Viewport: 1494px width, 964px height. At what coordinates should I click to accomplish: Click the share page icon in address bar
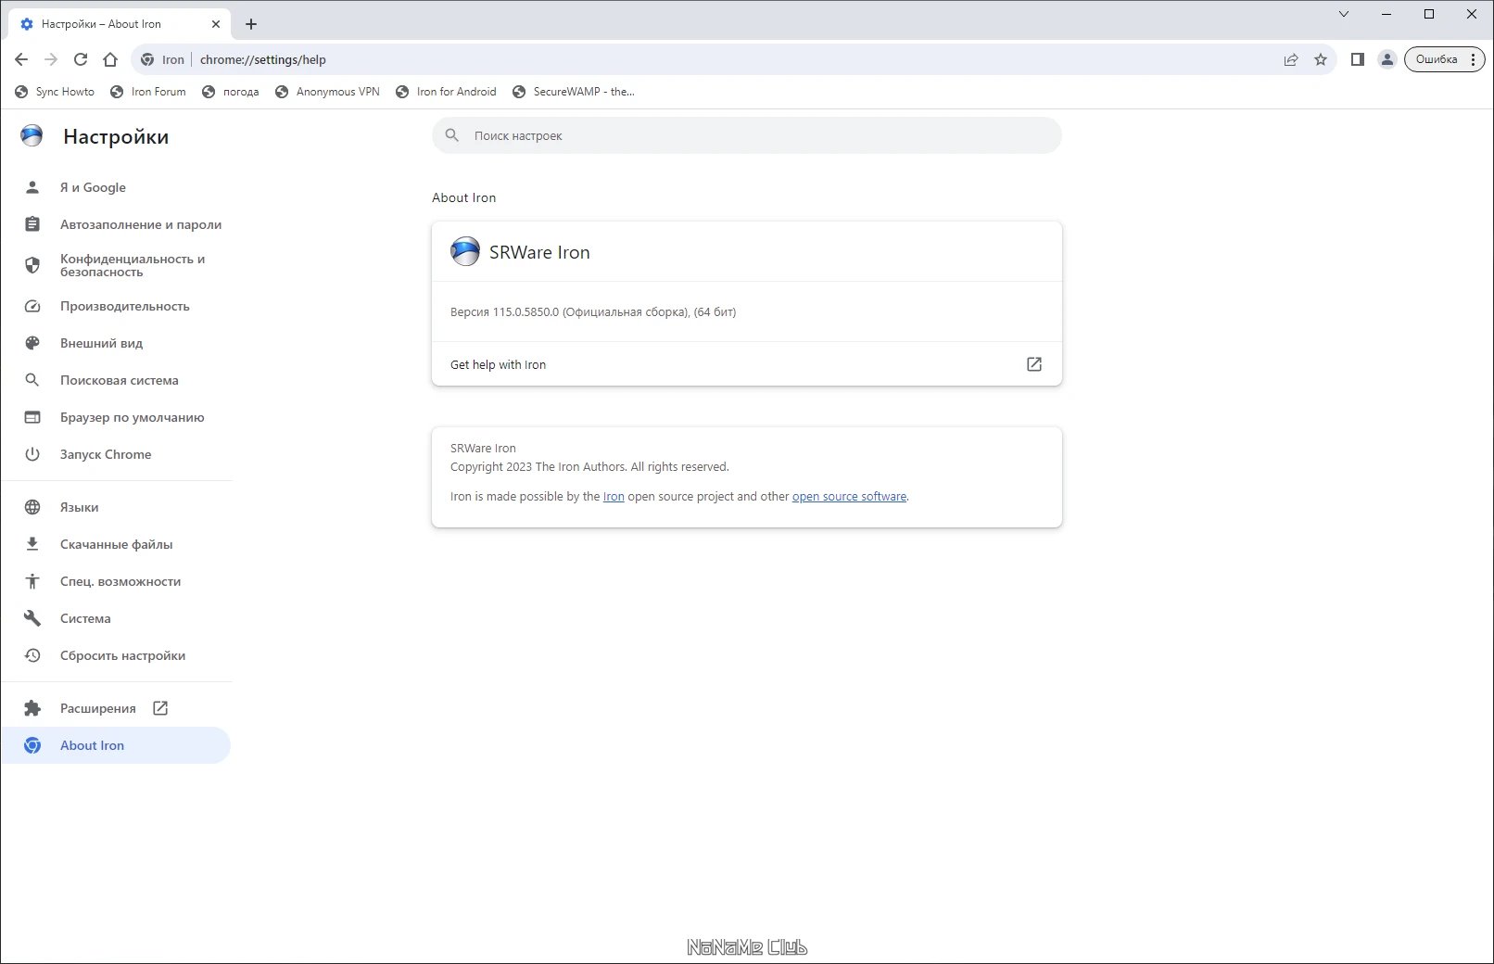pyautogui.click(x=1291, y=59)
